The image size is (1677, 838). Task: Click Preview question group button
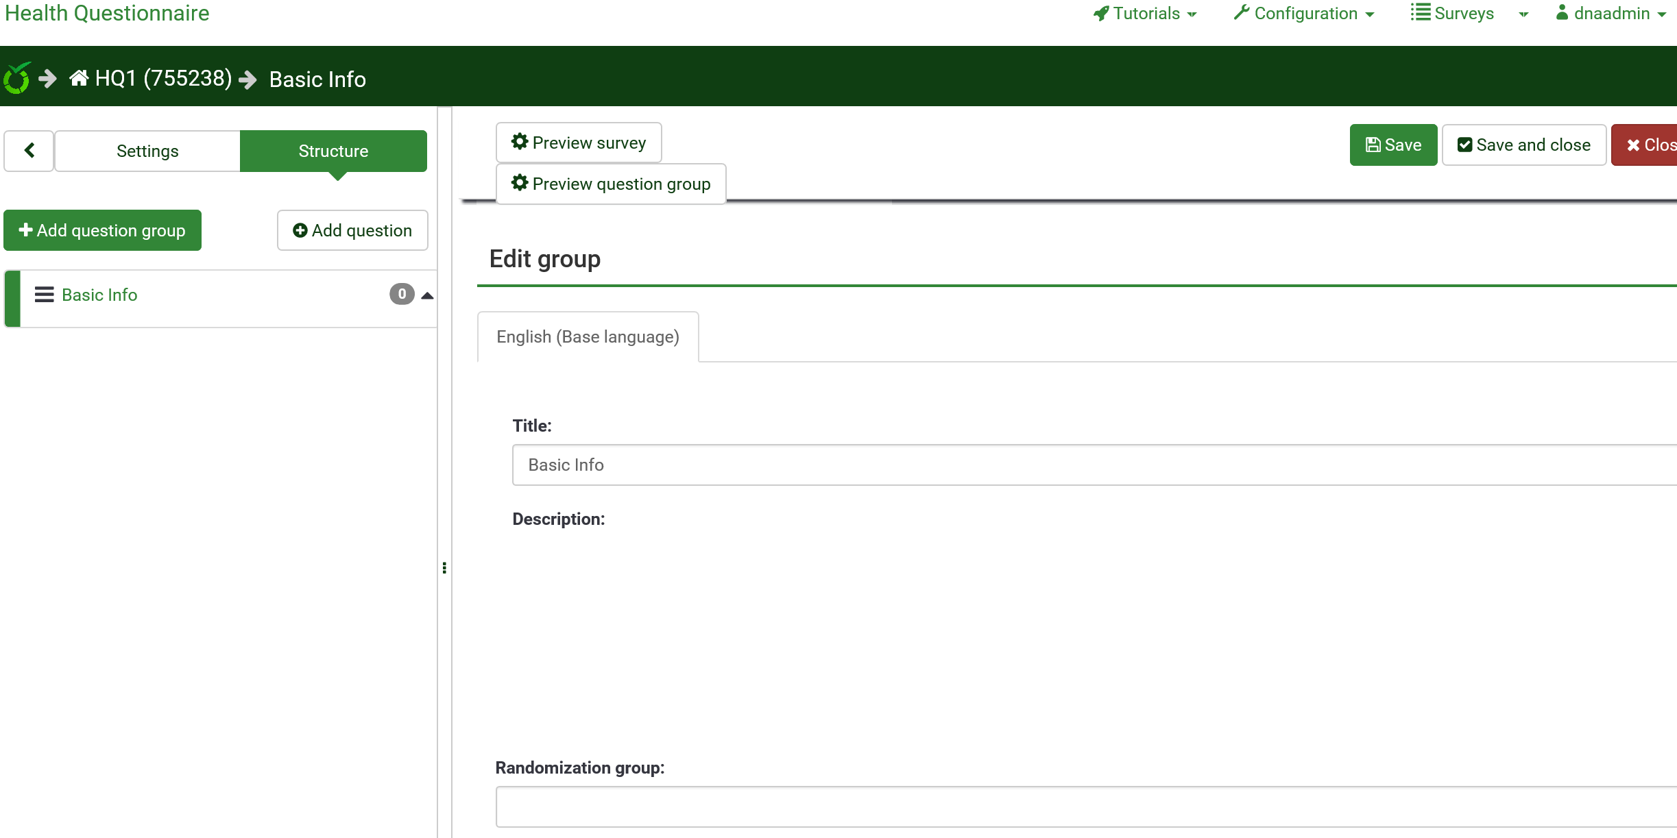click(611, 184)
